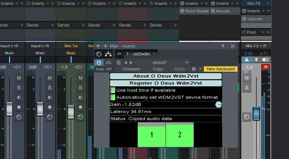Screen dimensions: 289x159
Task: Toggle power of vst2wdm in Mix FX
Action: pyautogui.click(x=244, y=19)
